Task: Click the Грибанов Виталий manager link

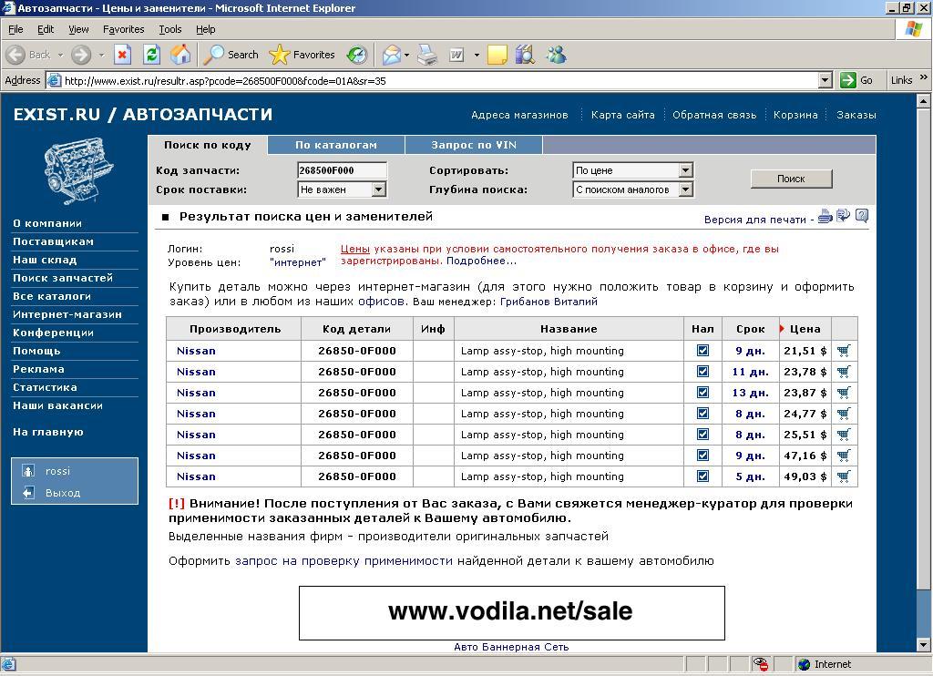Action: coord(549,302)
